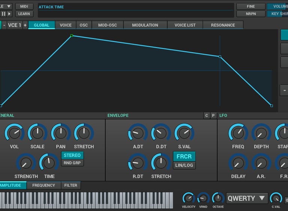Select the AMPLITUDE tab

pyautogui.click(x=13, y=185)
